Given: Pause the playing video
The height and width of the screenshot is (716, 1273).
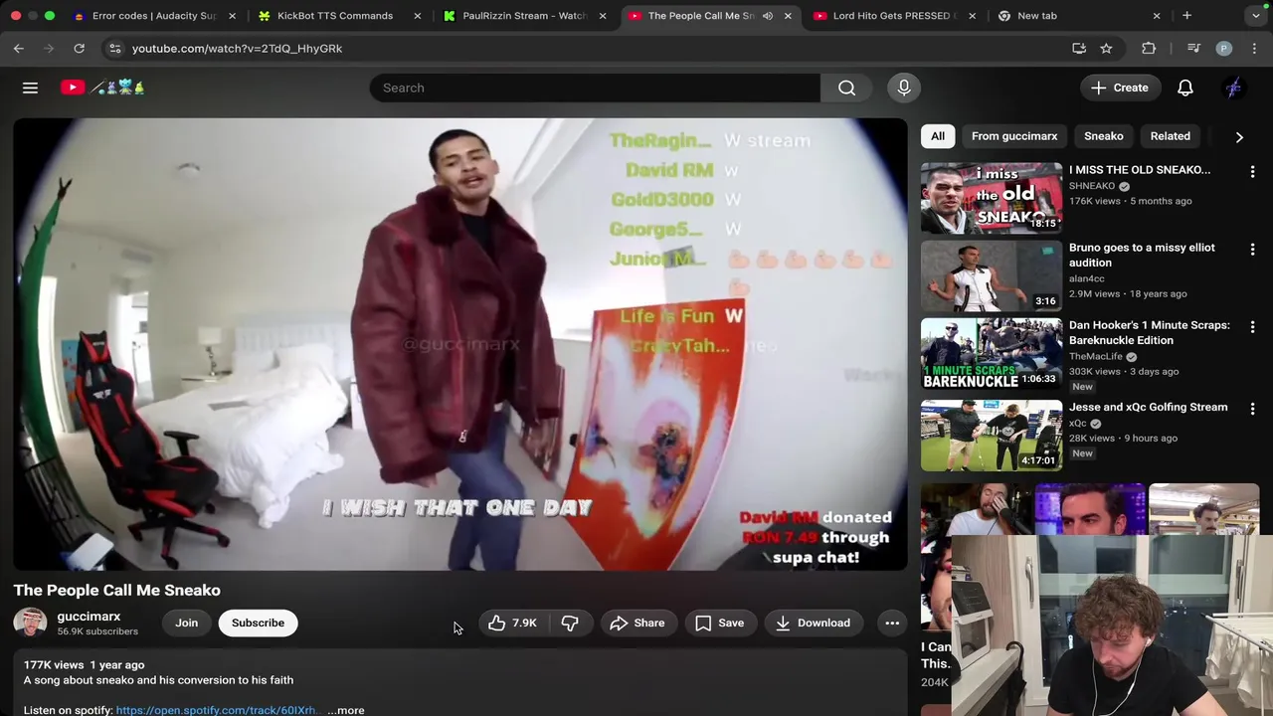Looking at the screenshot, I should coord(459,344).
